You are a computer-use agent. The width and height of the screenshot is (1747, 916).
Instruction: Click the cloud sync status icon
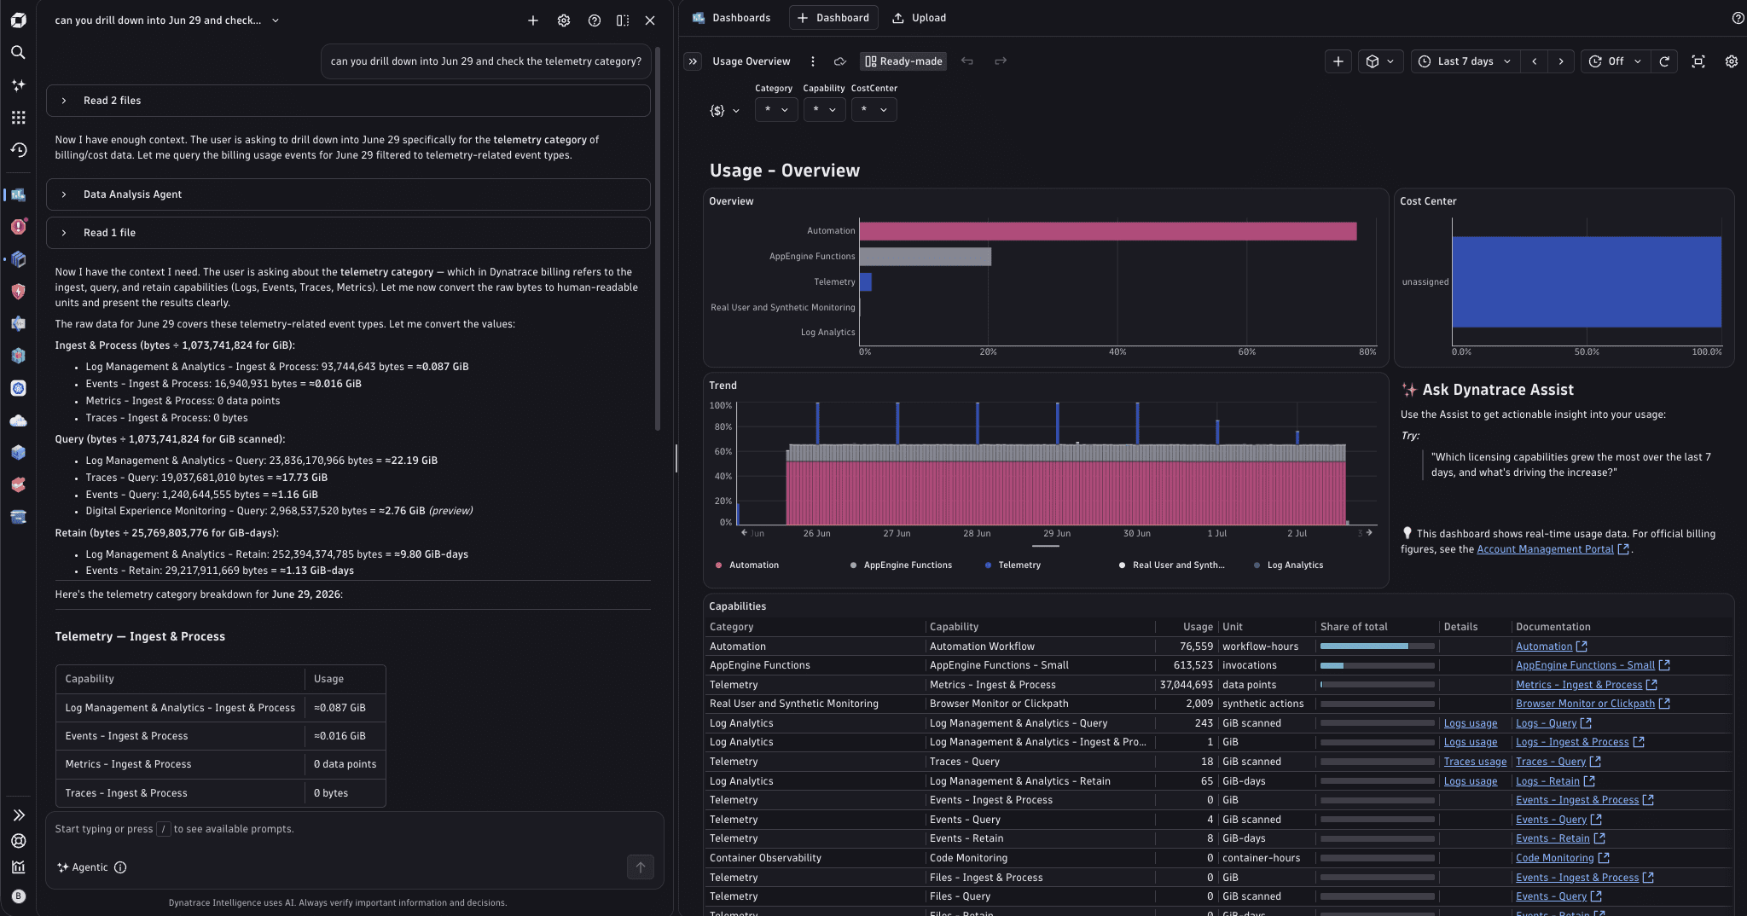coord(840,61)
